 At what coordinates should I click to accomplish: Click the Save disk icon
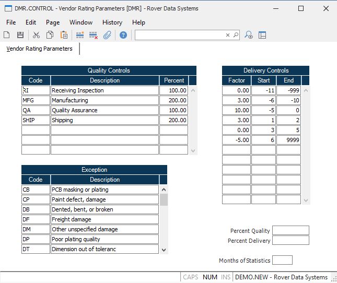(x=20, y=35)
